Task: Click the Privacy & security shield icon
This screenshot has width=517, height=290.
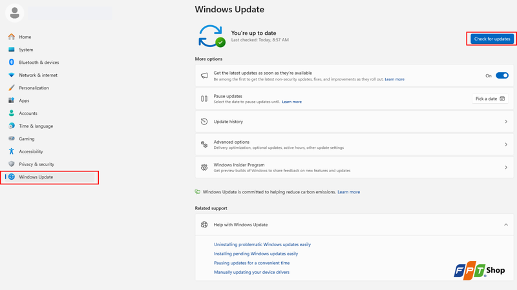Action: click(12, 164)
